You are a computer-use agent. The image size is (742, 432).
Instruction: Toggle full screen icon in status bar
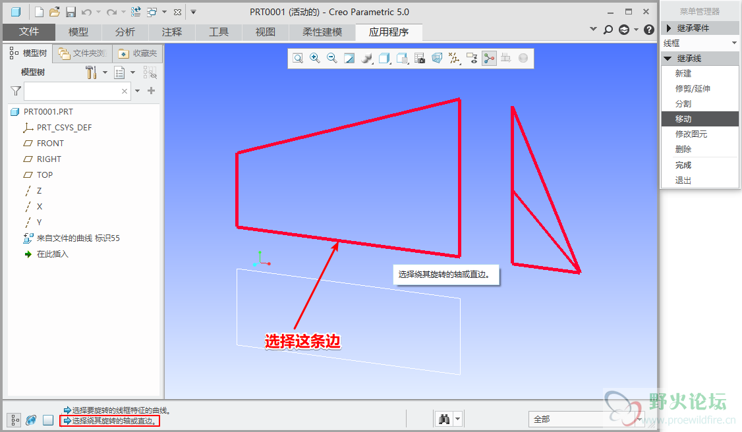click(48, 419)
